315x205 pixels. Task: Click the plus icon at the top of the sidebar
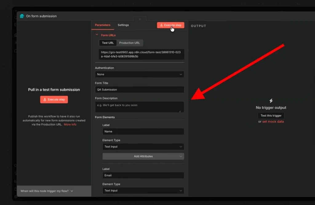pyautogui.click(x=15, y=11)
